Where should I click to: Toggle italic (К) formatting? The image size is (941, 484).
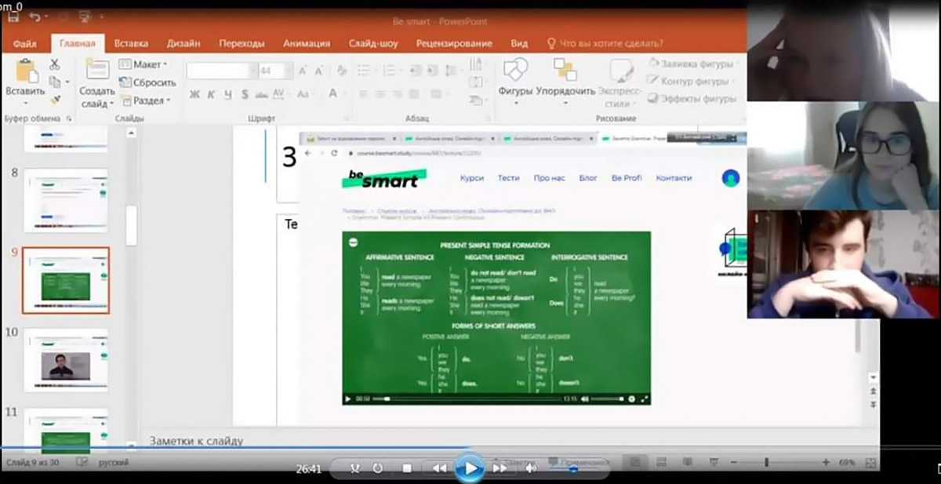[211, 95]
